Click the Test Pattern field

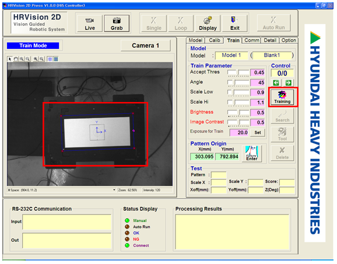[x=219, y=175]
